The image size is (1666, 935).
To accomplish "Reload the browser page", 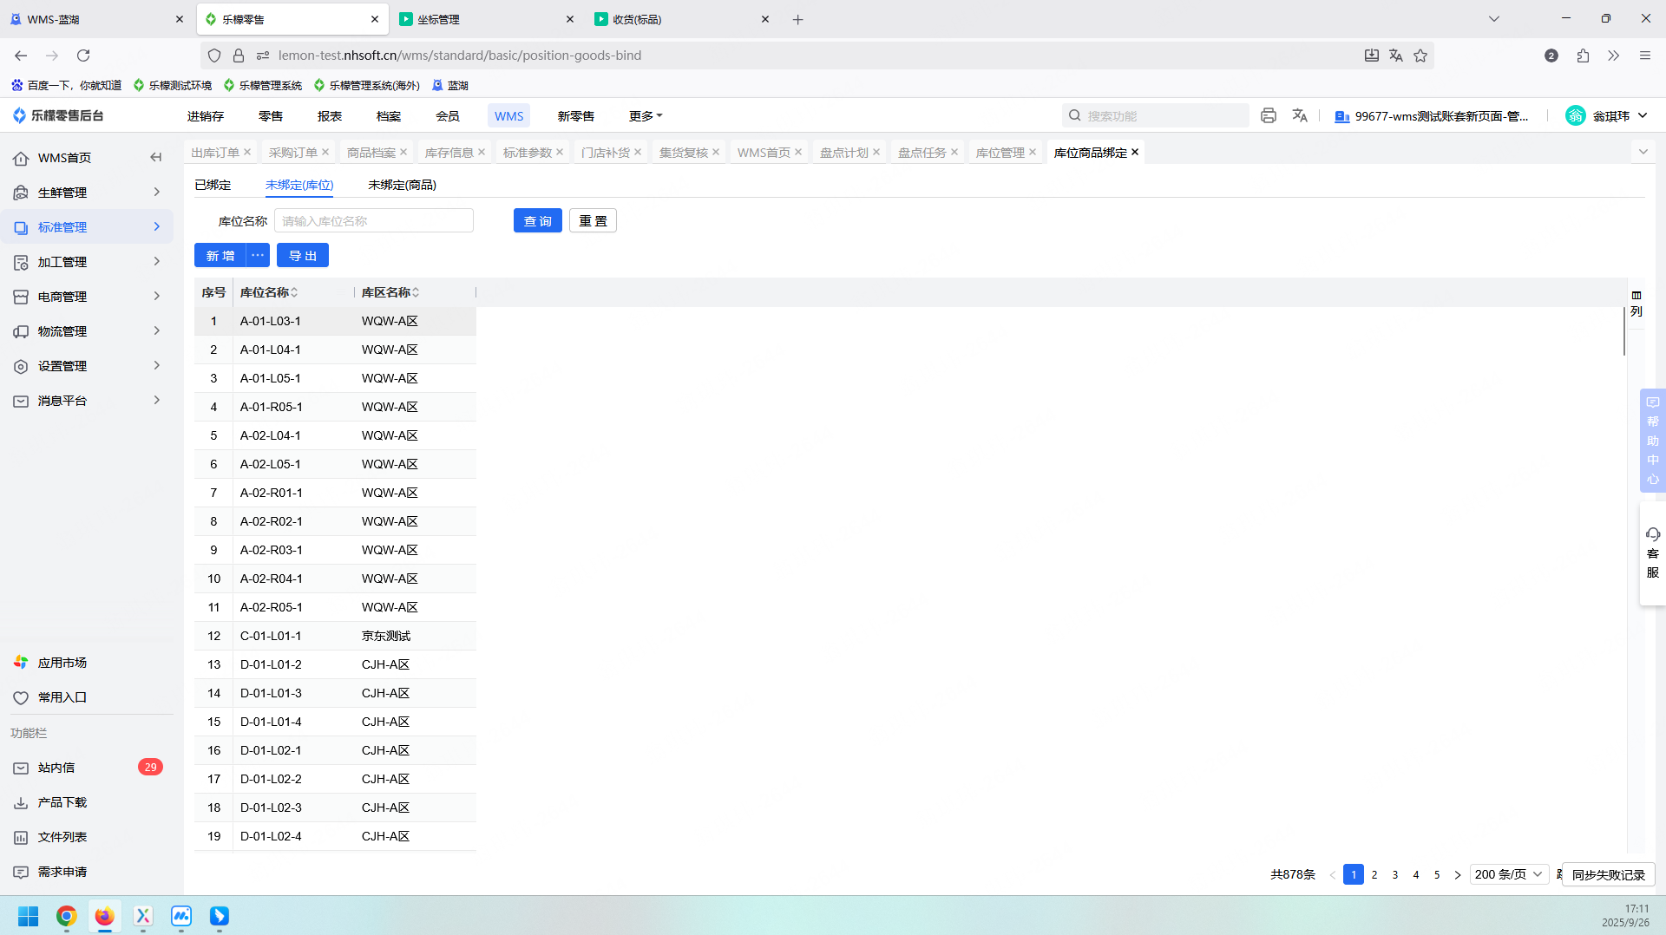I will coord(83,56).
